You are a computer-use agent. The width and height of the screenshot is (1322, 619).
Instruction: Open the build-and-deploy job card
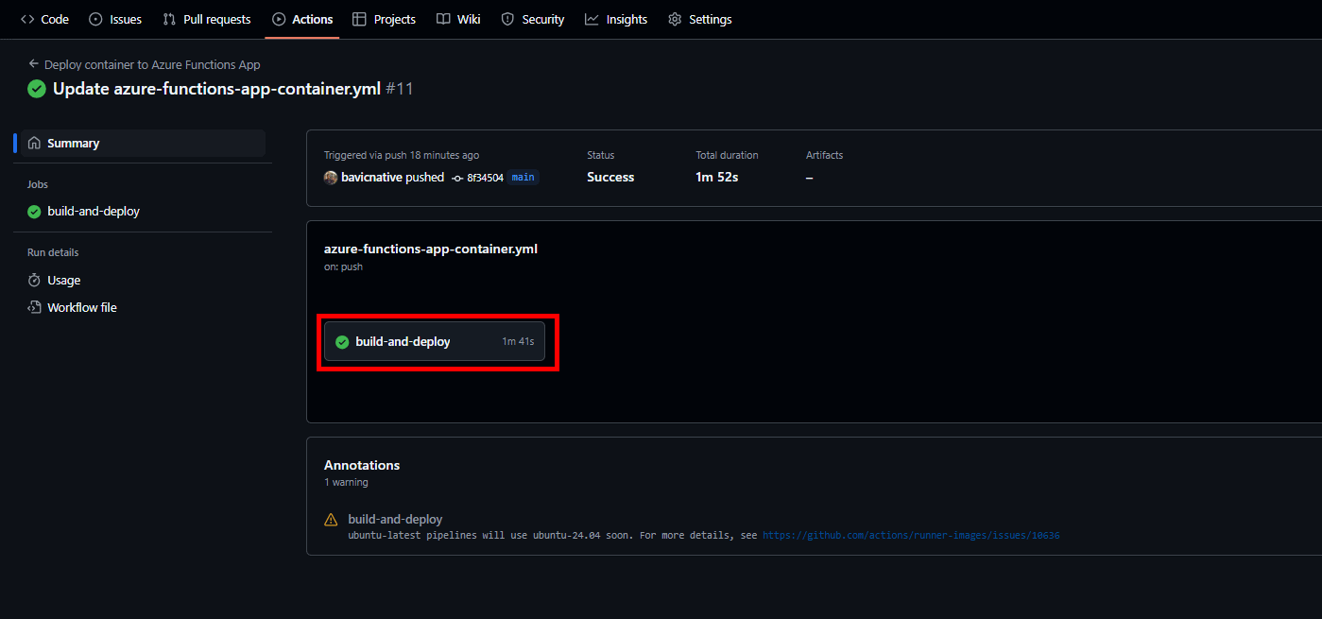click(435, 341)
